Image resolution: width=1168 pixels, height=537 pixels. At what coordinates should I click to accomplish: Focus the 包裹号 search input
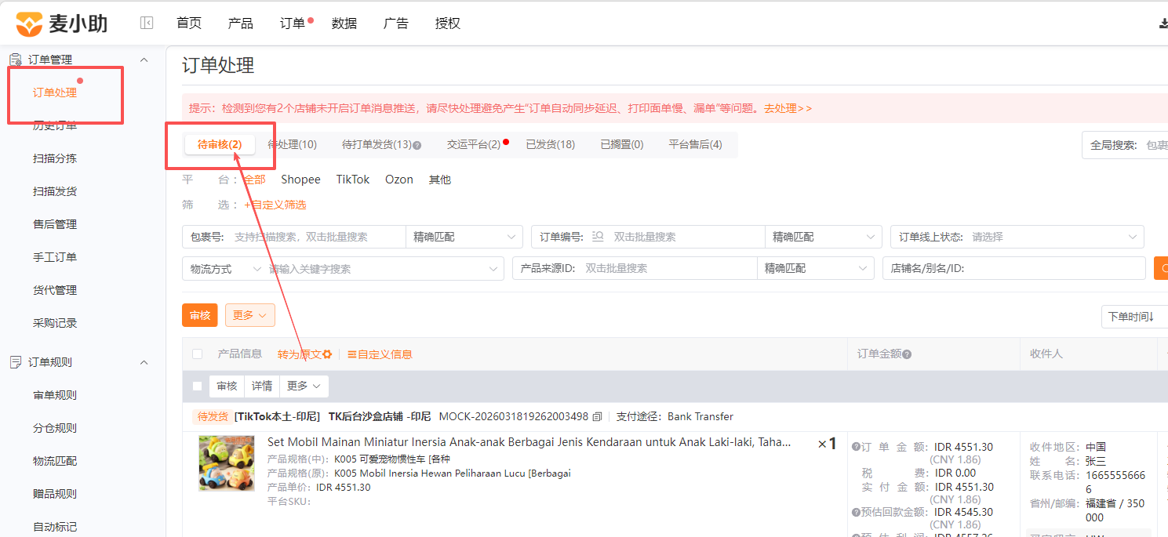(317, 237)
